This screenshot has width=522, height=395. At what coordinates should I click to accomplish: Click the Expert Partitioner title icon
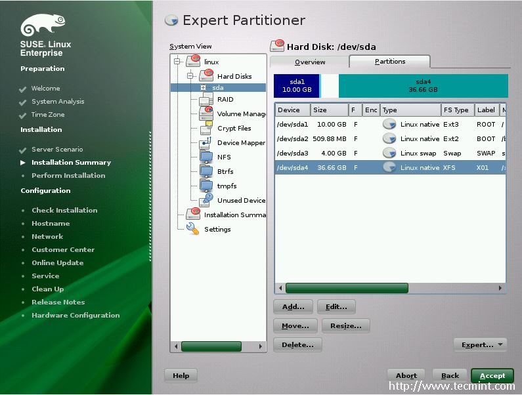pyautogui.click(x=172, y=20)
